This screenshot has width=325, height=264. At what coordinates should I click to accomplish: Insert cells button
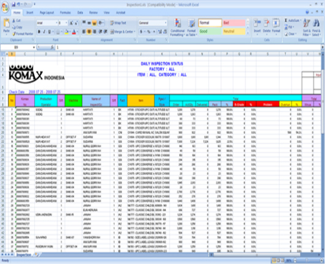pyautogui.click(x=257, y=27)
